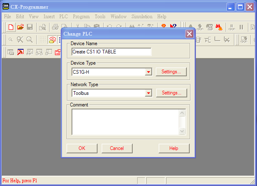Open the Insert menu
The height and width of the screenshot is (186, 257).
(x=49, y=17)
